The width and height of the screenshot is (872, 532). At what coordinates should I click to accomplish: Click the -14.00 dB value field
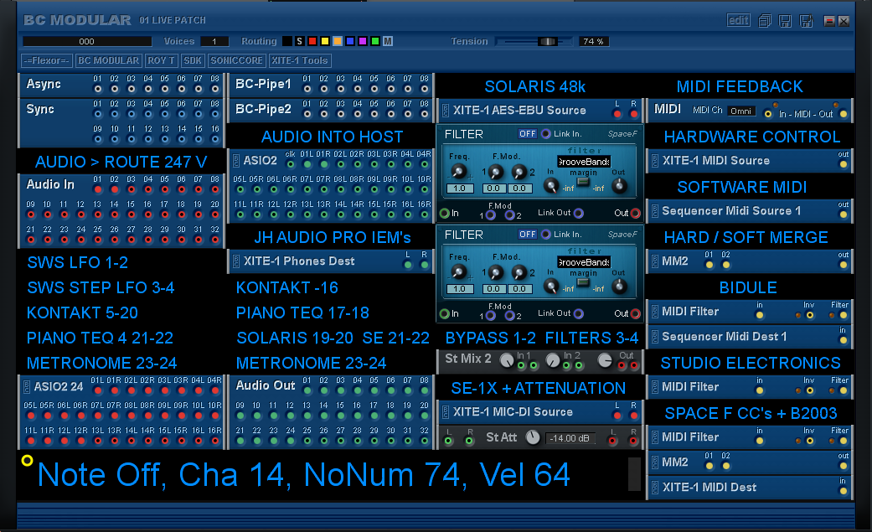(x=570, y=438)
